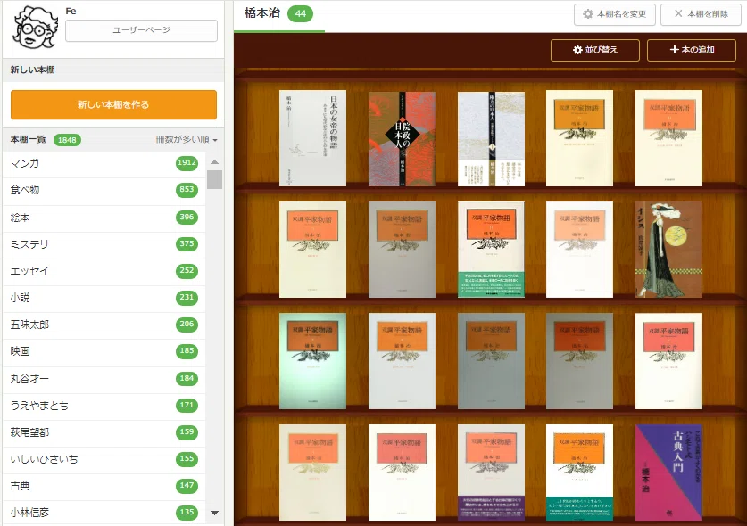Select the 古典 shelf
This screenshot has height=526, width=747.
104,486
